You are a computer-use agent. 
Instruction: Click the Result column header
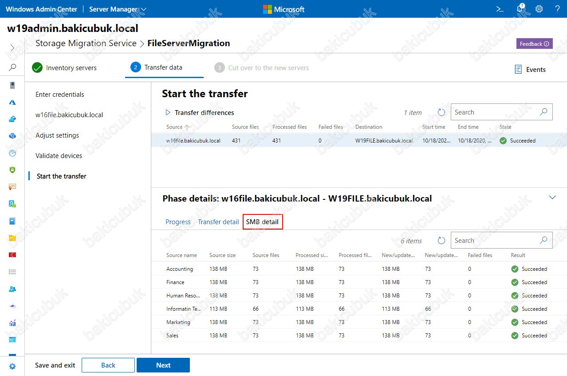click(518, 255)
